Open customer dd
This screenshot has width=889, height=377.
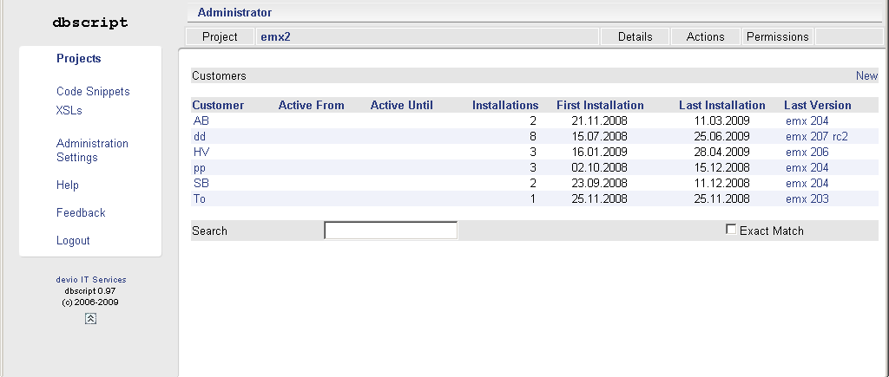click(x=200, y=136)
